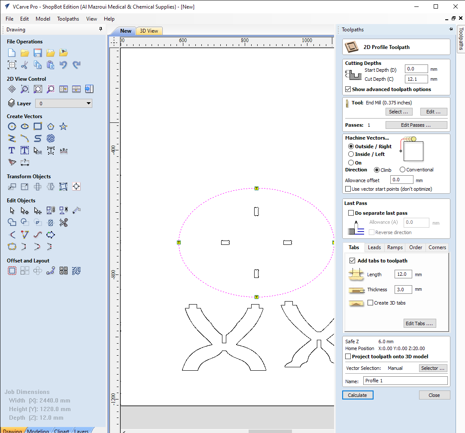Viewport: 465px width, 433px height.
Task: Click the tool Select ... button
Action: click(x=398, y=112)
